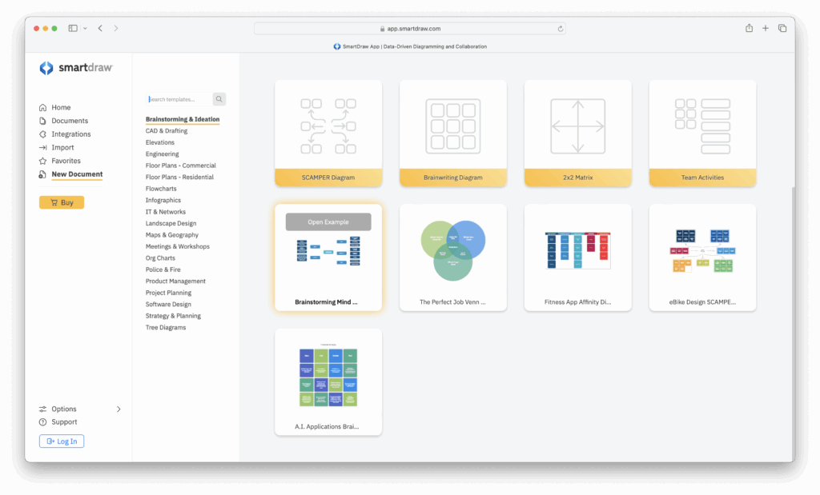This screenshot has height=495, width=820.
Task: Go forward with Safari forward arrow
Action: (116, 28)
